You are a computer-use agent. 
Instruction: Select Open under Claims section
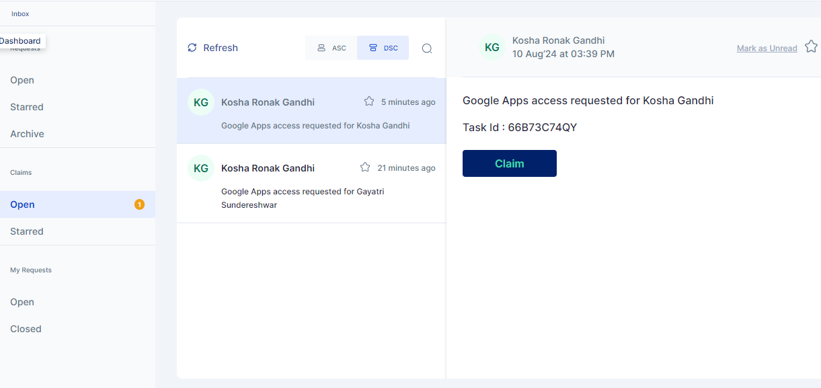22,204
